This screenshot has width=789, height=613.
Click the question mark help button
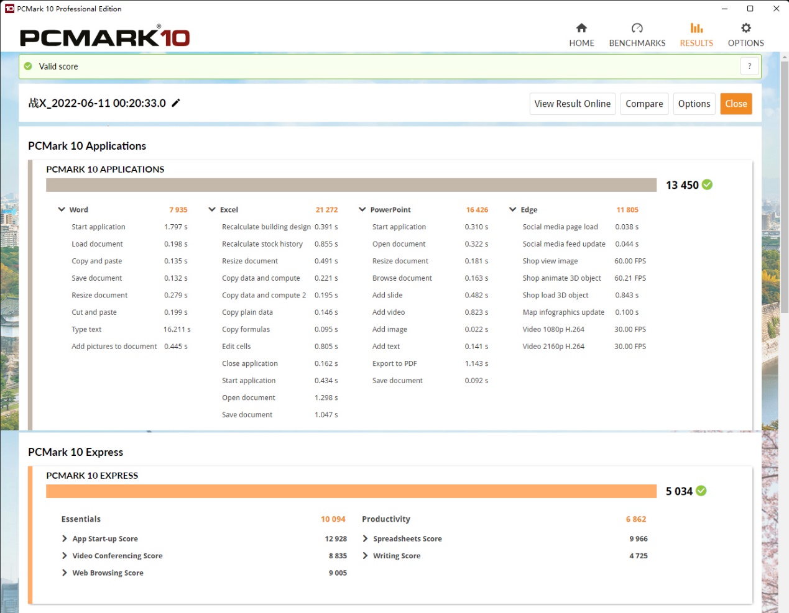(749, 66)
